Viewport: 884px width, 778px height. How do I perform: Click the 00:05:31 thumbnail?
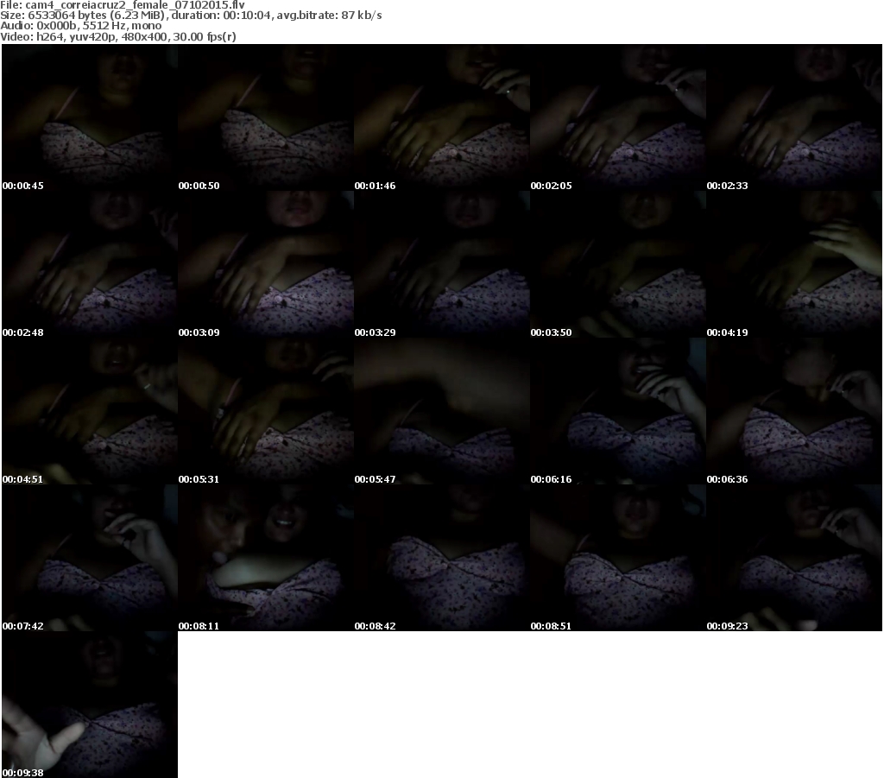pos(266,411)
